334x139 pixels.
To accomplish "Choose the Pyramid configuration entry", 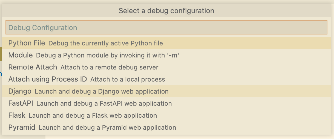I will 166,127.
